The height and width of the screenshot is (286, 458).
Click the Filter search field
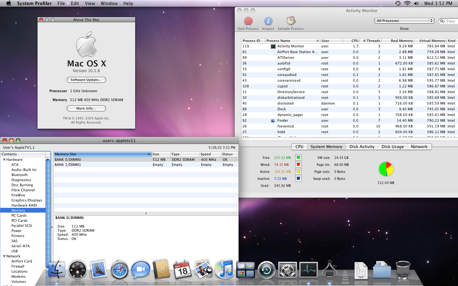(450, 21)
